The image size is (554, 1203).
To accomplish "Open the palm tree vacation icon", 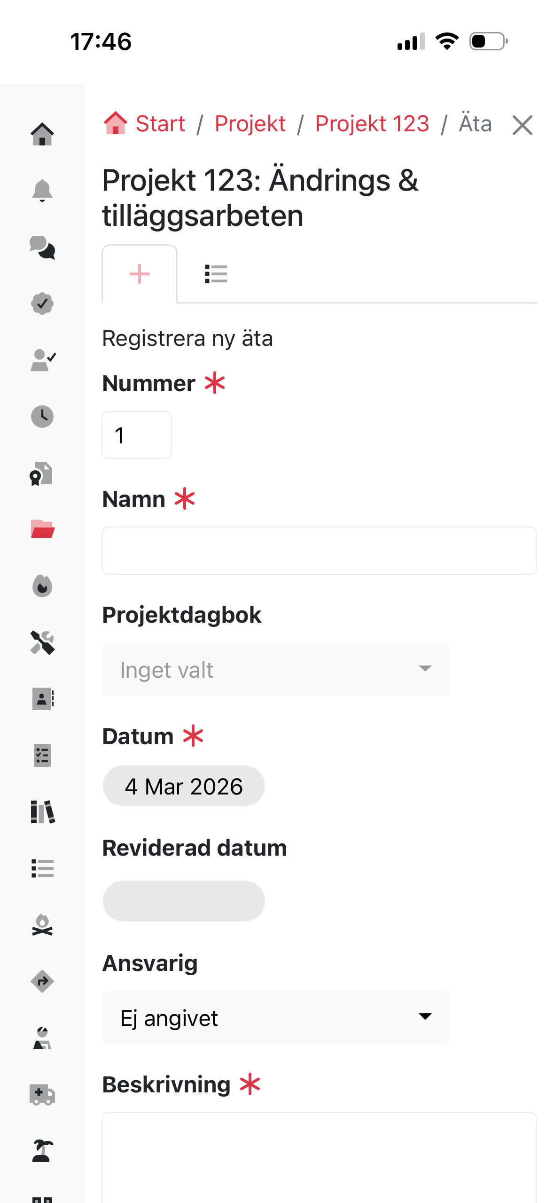I will [42, 1151].
